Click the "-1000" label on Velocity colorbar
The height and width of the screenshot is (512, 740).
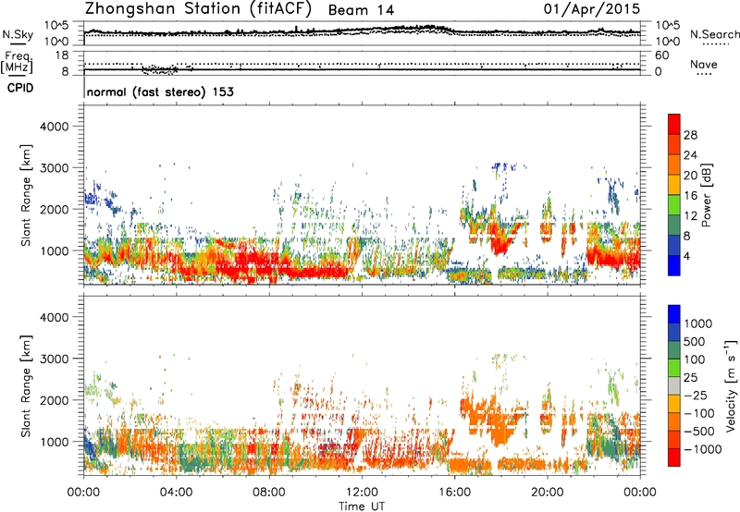tap(703, 449)
